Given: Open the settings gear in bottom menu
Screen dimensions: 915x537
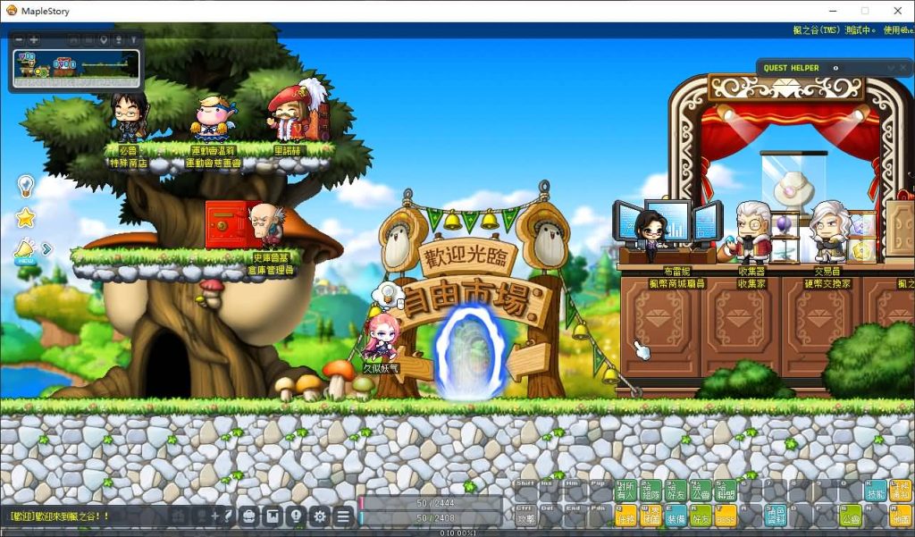Looking at the screenshot, I should tap(320, 516).
